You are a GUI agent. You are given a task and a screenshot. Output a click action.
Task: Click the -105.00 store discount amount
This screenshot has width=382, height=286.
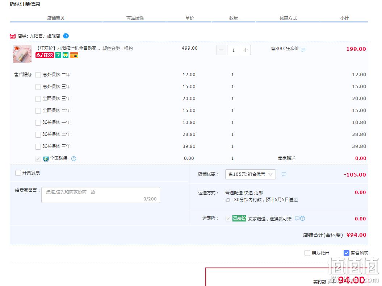point(355,175)
